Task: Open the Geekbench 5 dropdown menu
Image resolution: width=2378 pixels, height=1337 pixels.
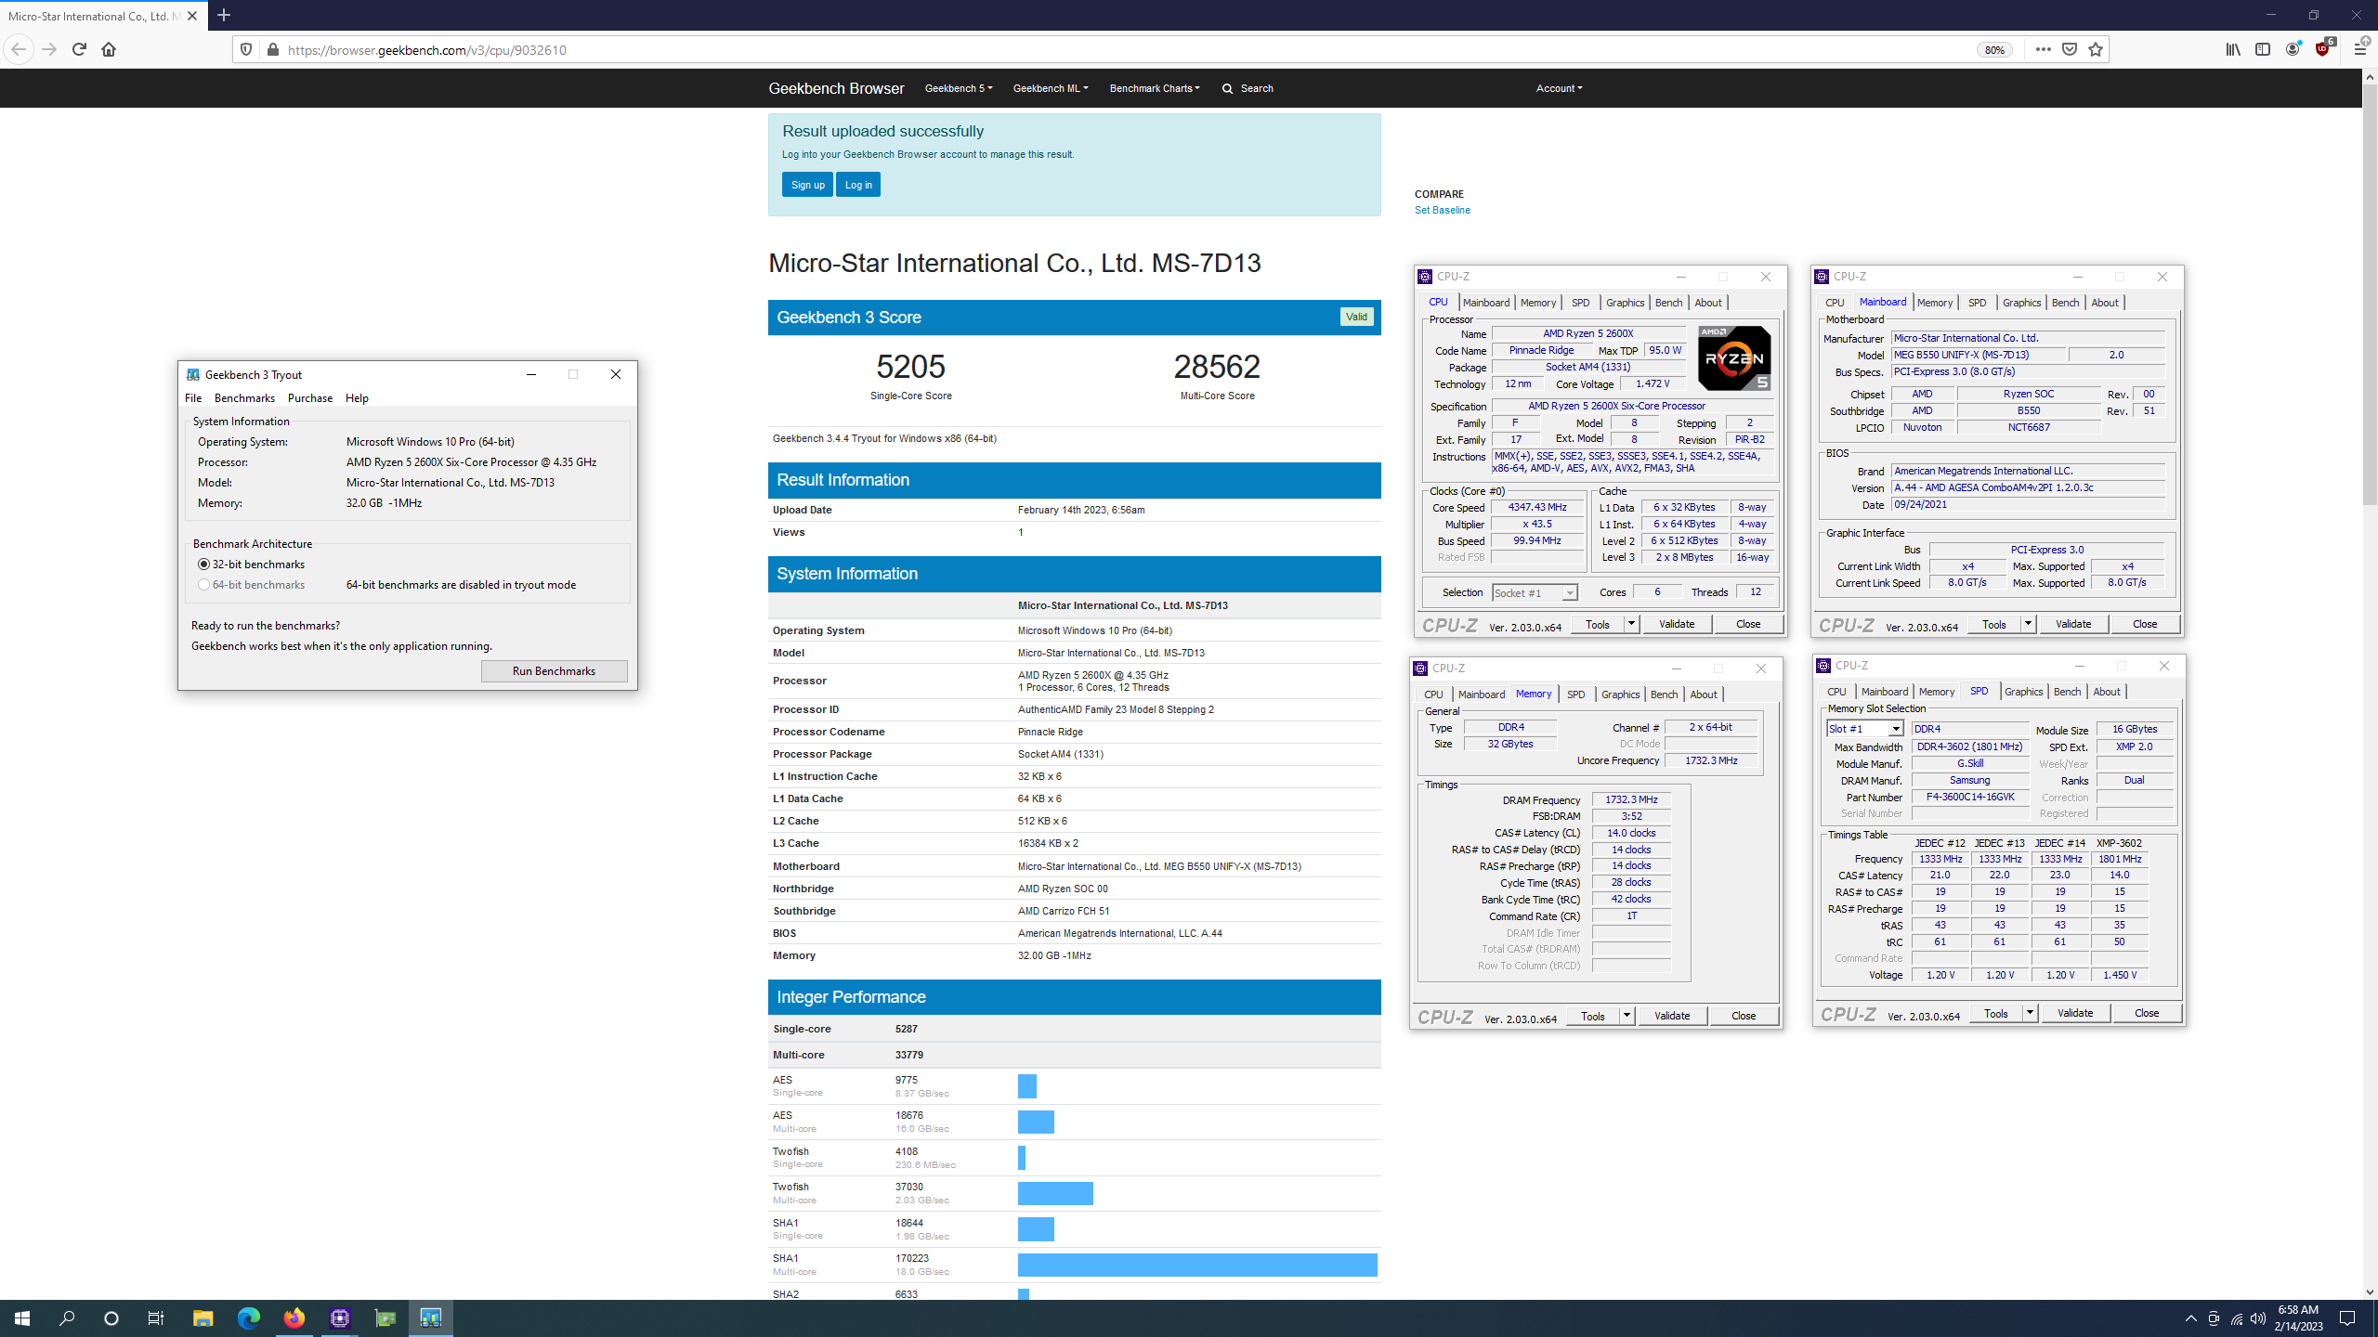Action: [958, 88]
